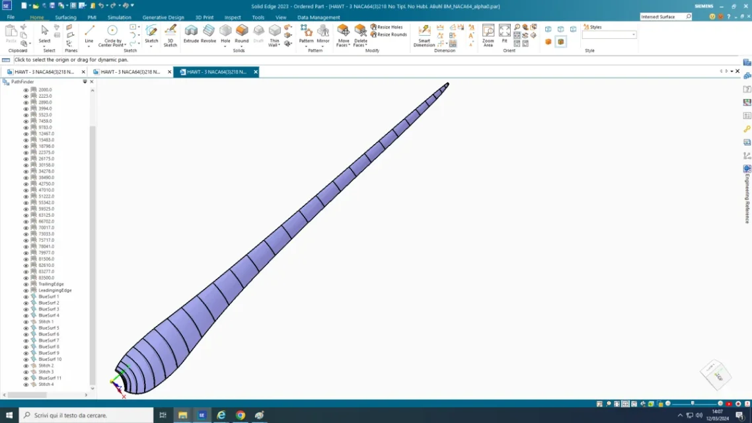Activate the Zoom Area tool
Image resolution: width=752 pixels, height=423 pixels.
coord(488,33)
